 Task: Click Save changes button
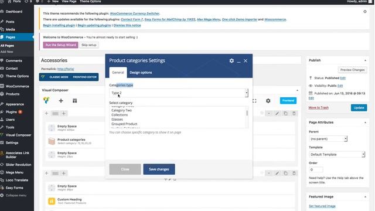(x=159, y=169)
